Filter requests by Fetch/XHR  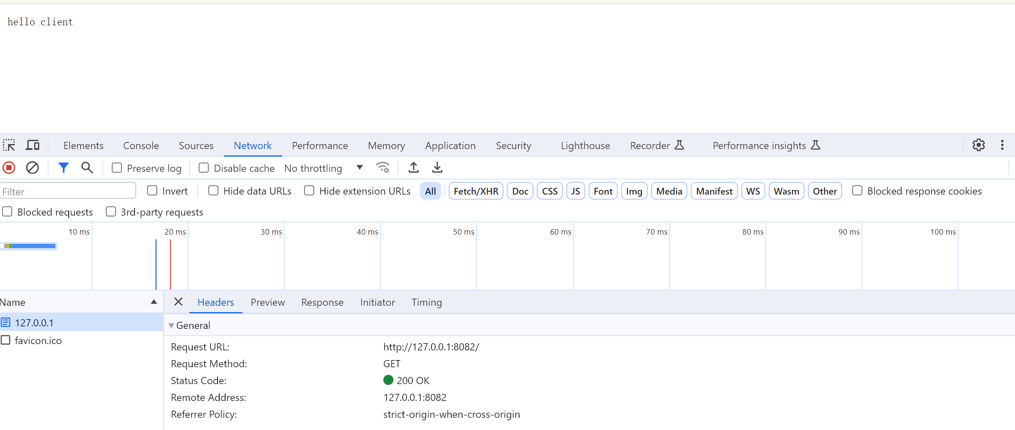click(x=476, y=191)
